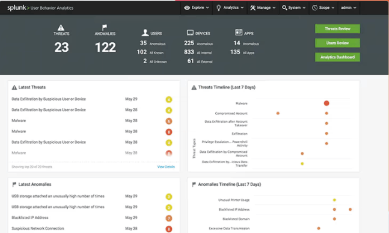Click the Blacklisted Domain timeline dot
This screenshot has width=389, height=233.
click(x=334, y=219)
